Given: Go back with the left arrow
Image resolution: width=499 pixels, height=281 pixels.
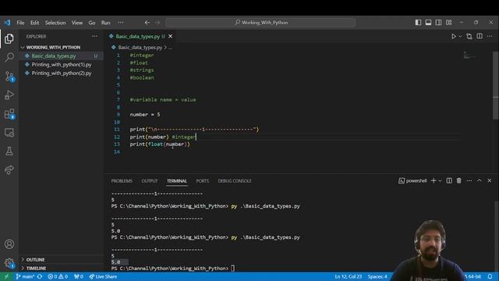Looking at the screenshot, I should tap(147, 23).
